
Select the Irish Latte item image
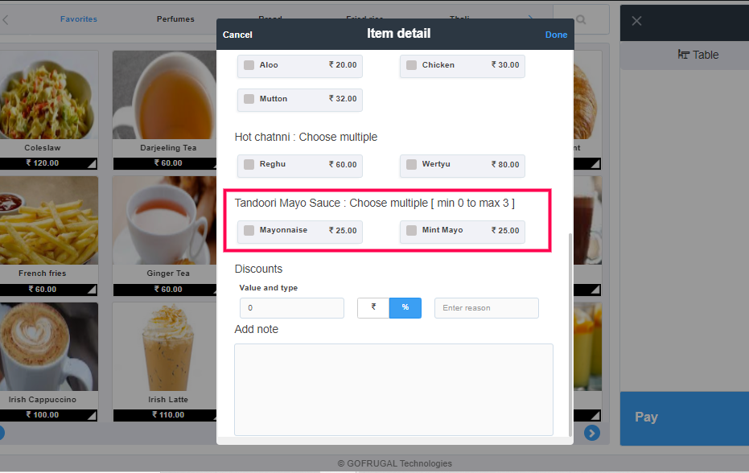point(165,347)
